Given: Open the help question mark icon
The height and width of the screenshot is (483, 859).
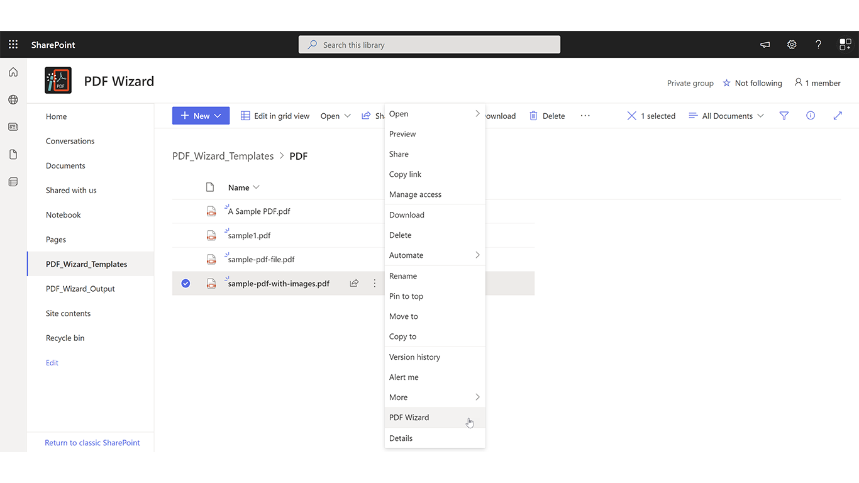Looking at the screenshot, I should (x=818, y=45).
